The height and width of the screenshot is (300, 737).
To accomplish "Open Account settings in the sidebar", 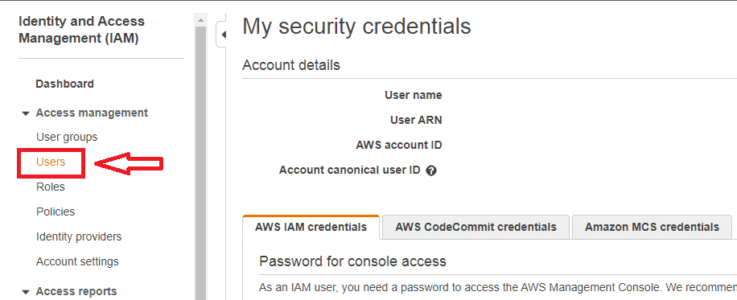I will click(77, 261).
